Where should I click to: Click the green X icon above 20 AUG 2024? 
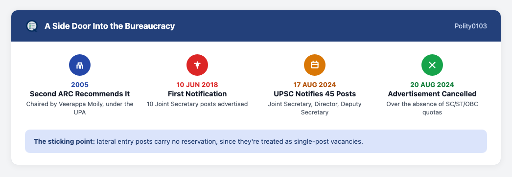point(432,65)
